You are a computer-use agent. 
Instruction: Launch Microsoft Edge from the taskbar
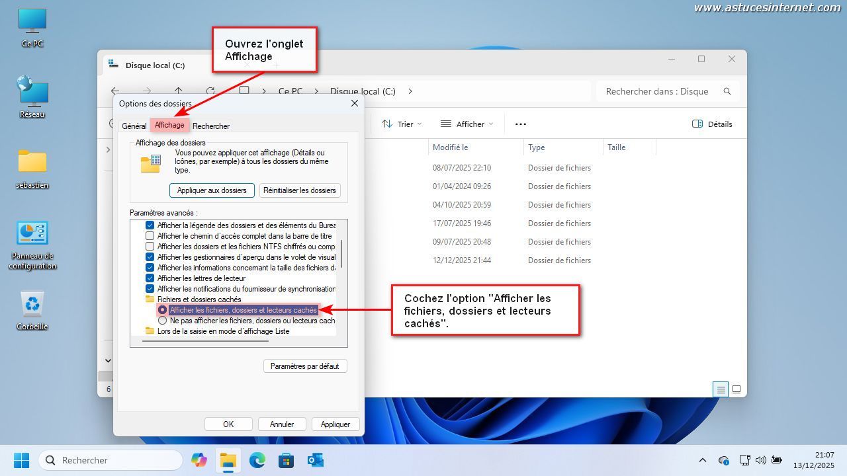(257, 460)
